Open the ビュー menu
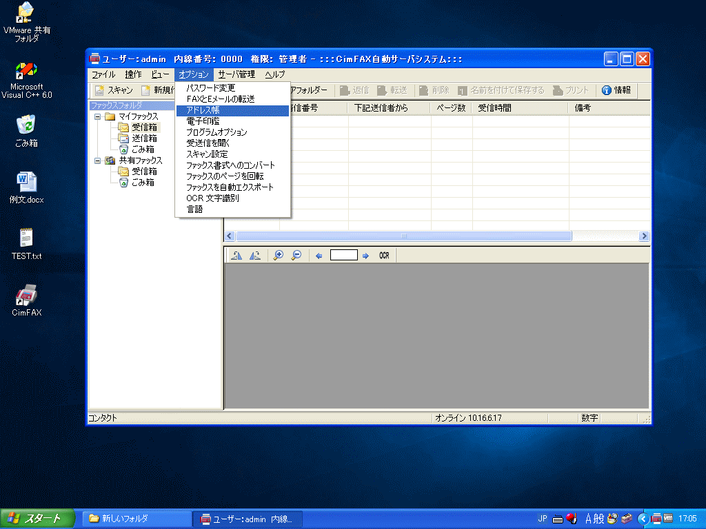Screen dimensions: 706x529 160,74
